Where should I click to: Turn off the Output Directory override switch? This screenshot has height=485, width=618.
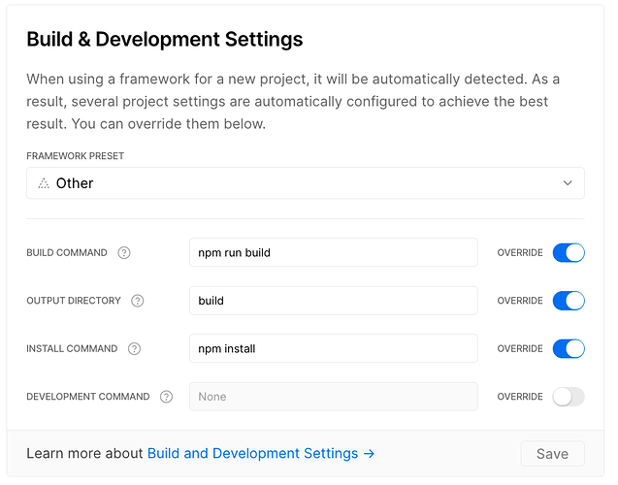pos(569,301)
